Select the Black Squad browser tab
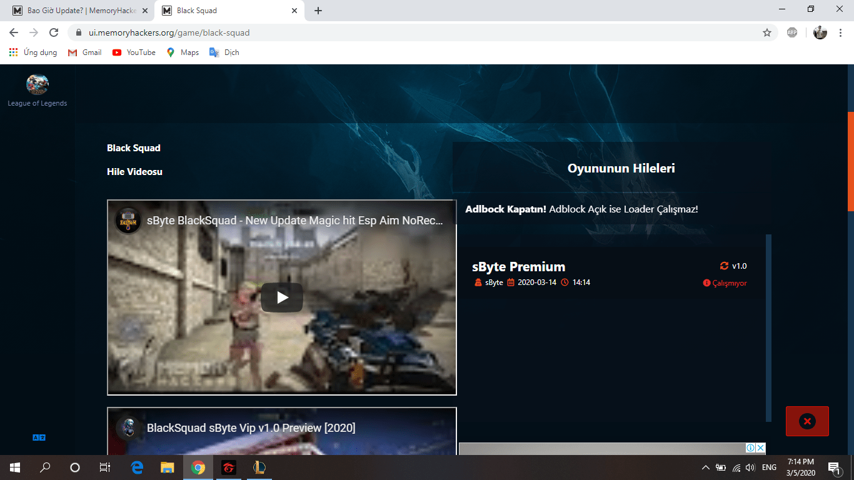The image size is (854, 480). point(229,11)
